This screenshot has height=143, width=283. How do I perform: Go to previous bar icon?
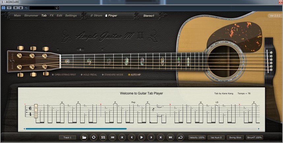122,137
